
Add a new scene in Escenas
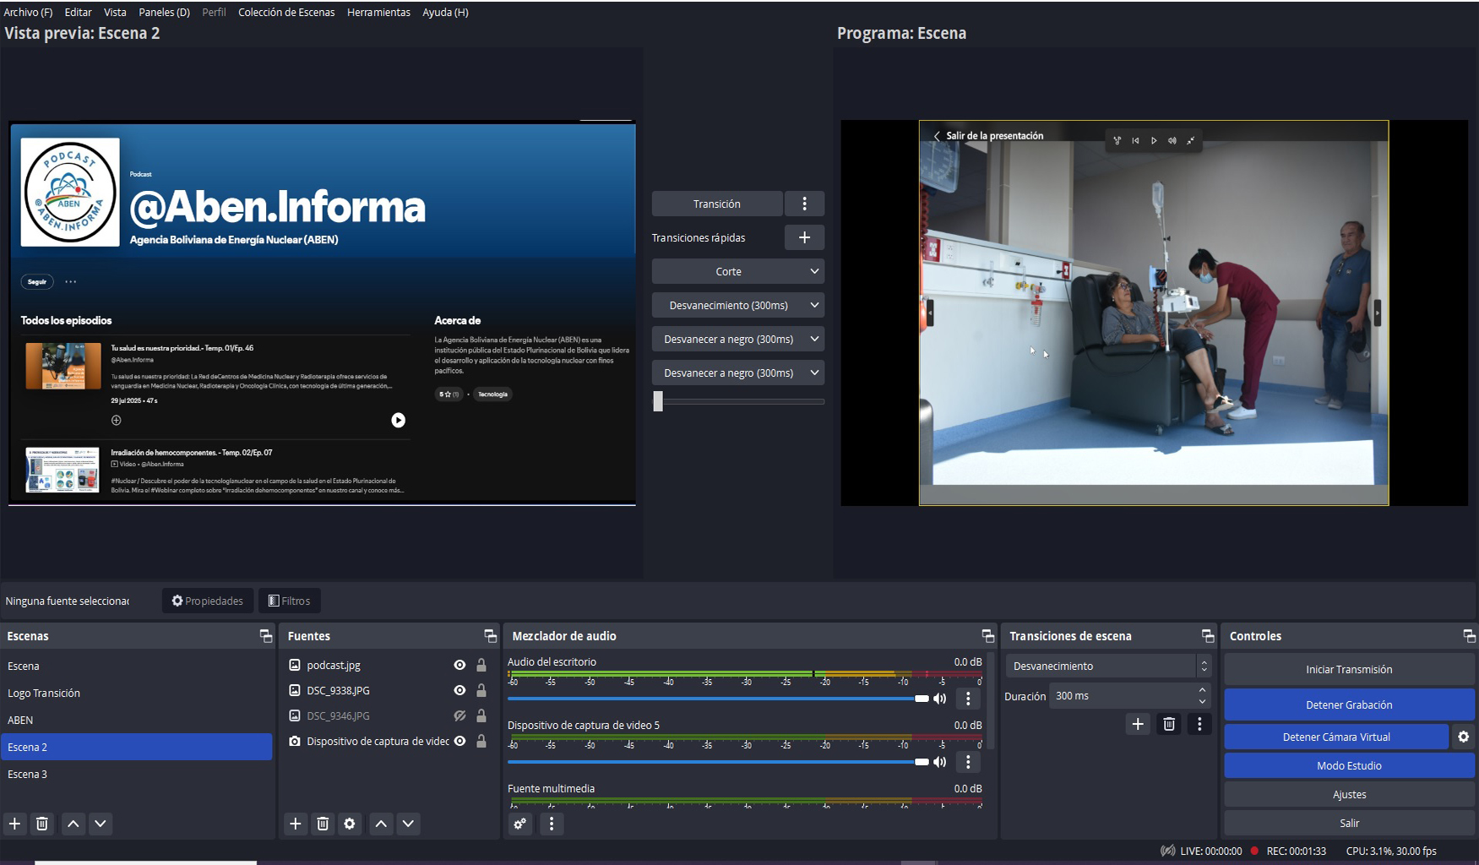click(14, 824)
